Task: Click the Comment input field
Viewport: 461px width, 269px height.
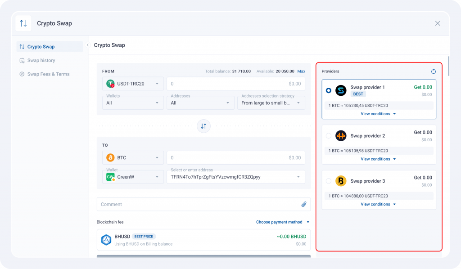Action: pos(198,204)
